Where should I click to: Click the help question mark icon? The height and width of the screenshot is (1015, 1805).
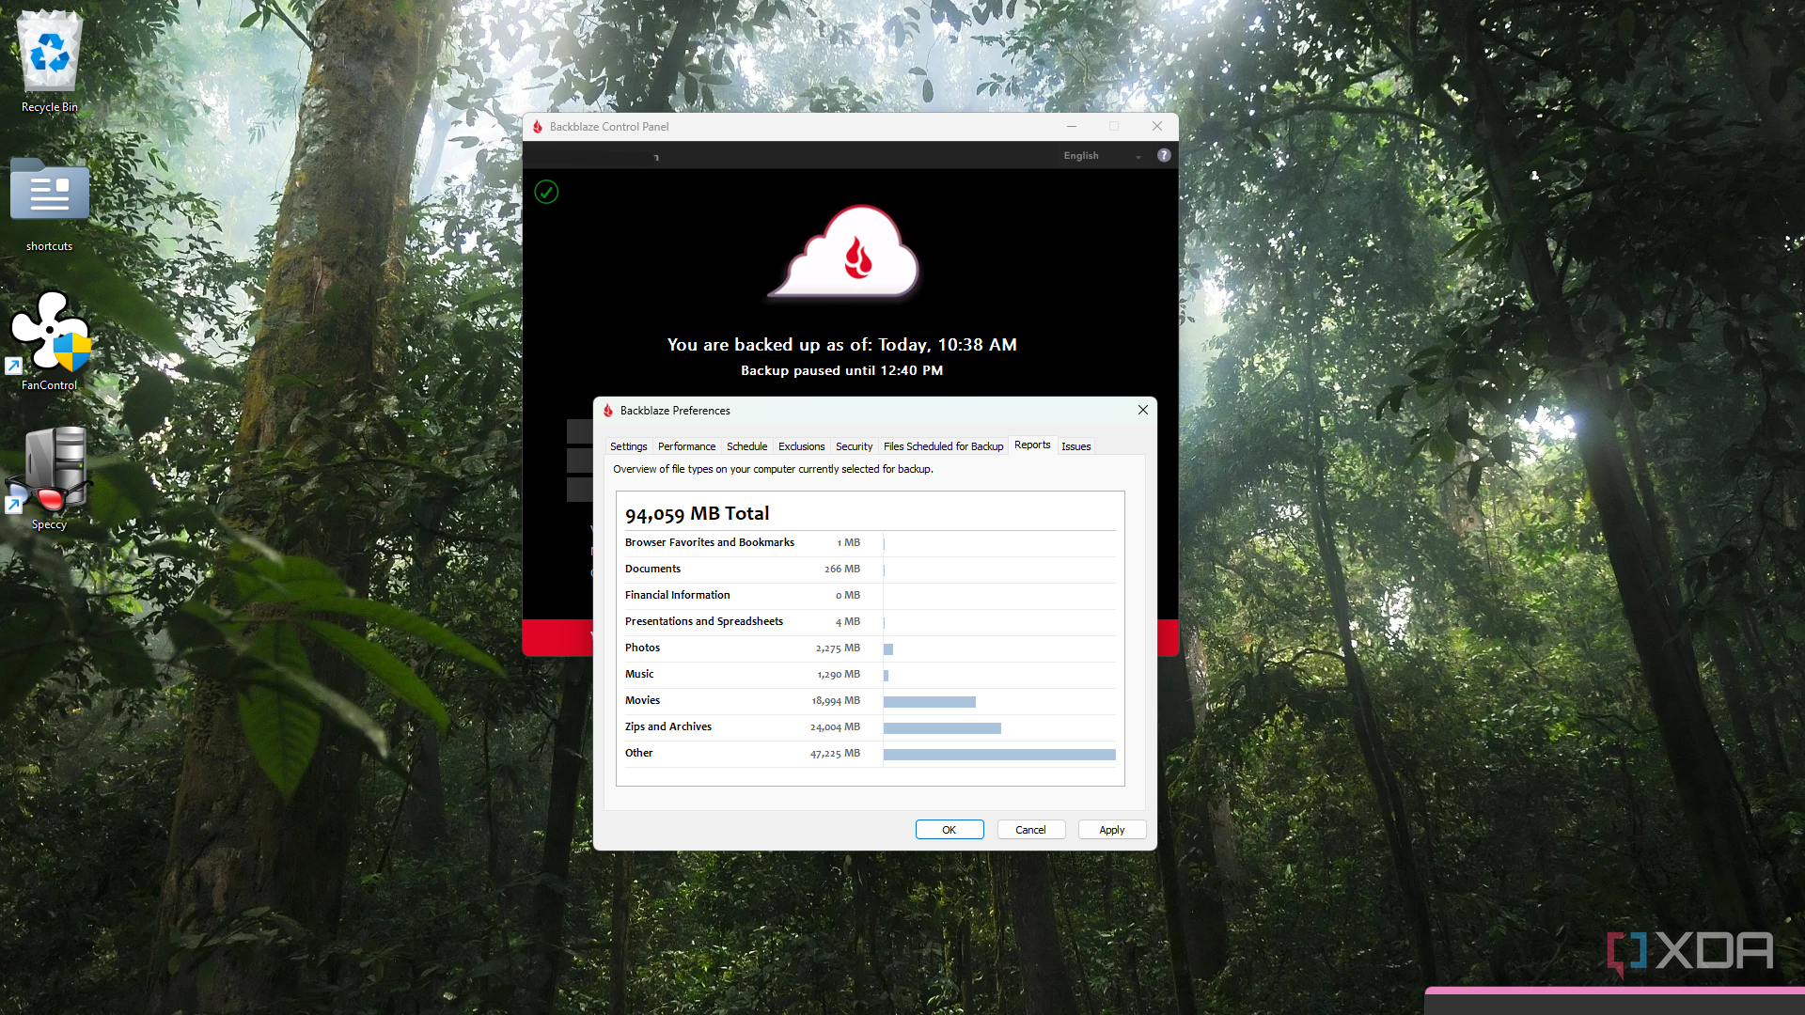click(1164, 156)
